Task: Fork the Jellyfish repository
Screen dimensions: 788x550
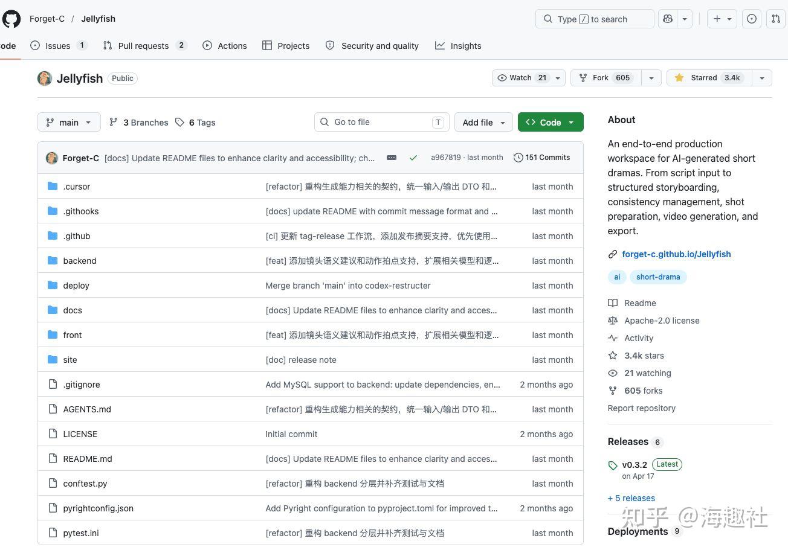Action: point(606,78)
